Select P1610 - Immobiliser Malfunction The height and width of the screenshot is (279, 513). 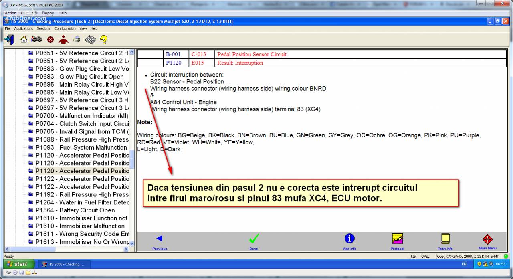[80, 226]
